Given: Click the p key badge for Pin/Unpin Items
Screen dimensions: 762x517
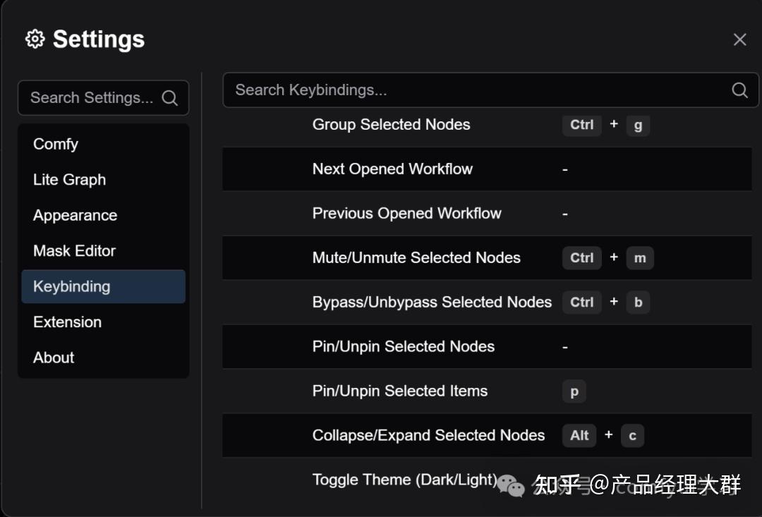Looking at the screenshot, I should [x=574, y=391].
